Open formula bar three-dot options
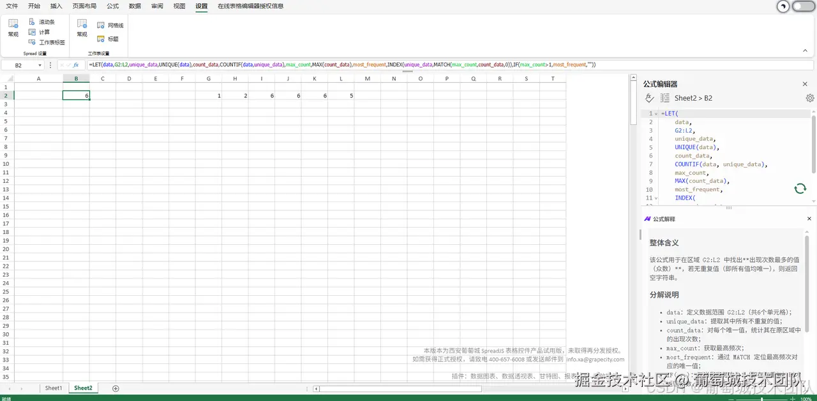Image resolution: width=817 pixels, height=401 pixels. (50, 65)
